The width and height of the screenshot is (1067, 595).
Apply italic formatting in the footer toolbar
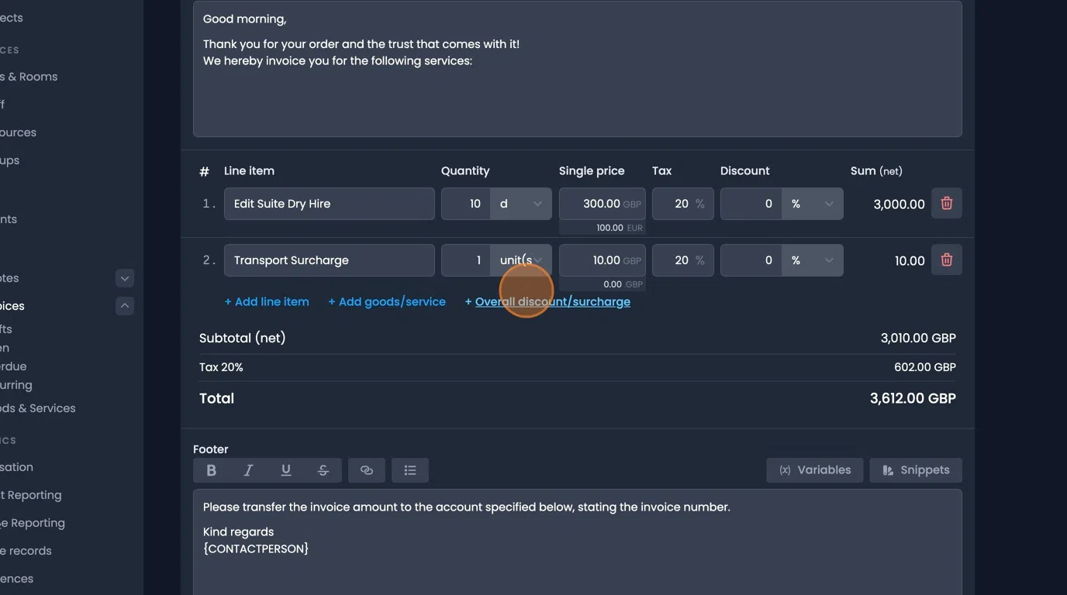248,469
